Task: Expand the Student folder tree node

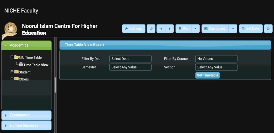Action: tap(12, 72)
